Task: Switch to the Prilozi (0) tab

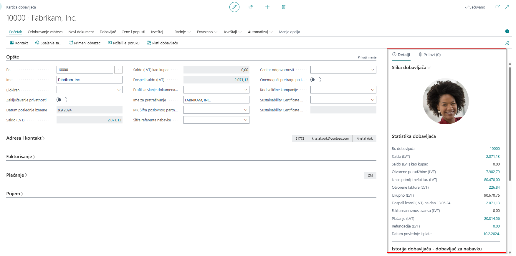Action: pyautogui.click(x=430, y=55)
